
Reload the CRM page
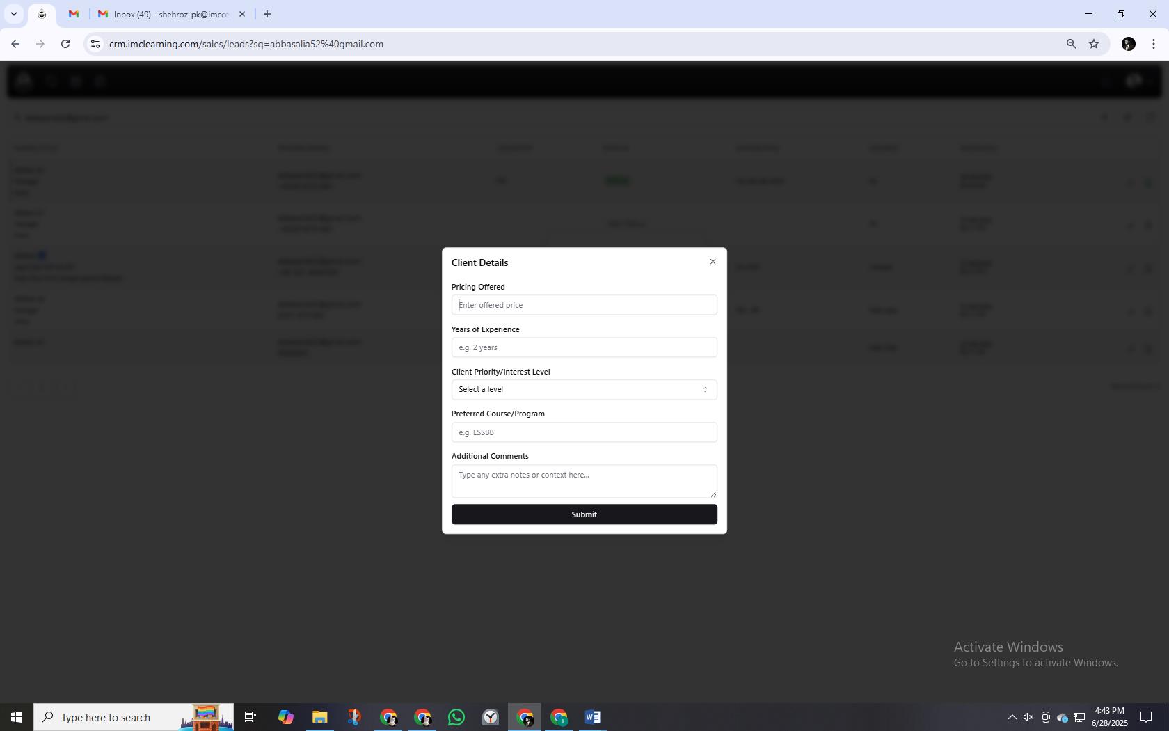tap(65, 44)
